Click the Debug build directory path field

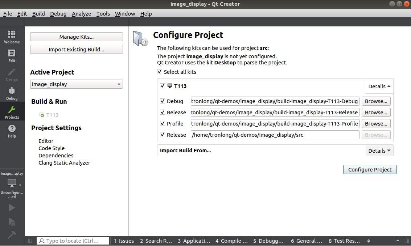coord(275,101)
